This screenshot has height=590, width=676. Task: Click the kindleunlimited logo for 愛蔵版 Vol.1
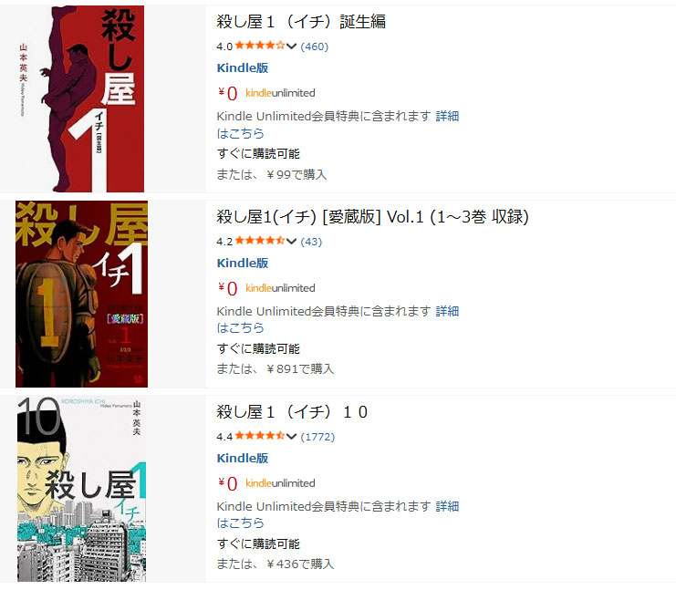click(280, 288)
